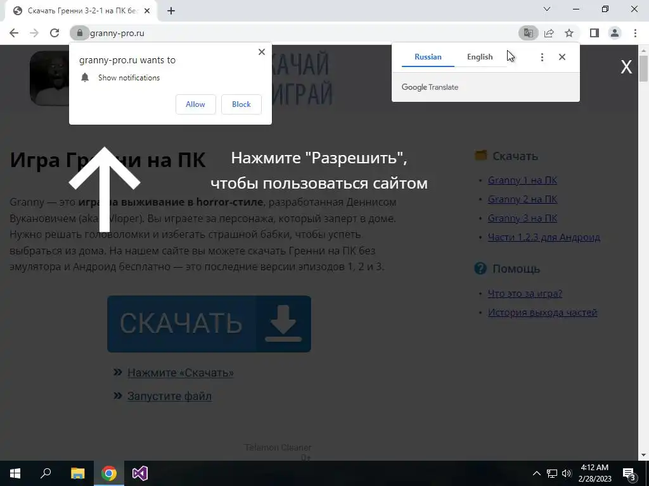Image resolution: width=649 pixels, height=486 pixels.
Task: Select the English tab in translate popup
Action: (x=480, y=57)
